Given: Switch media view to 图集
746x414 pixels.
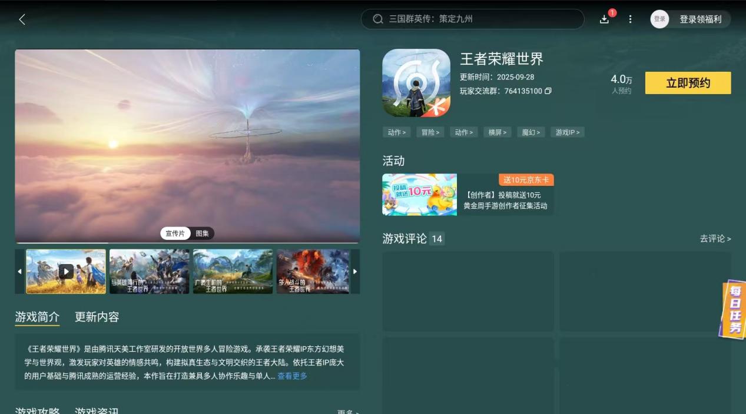Looking at the screenshot, I should pos(202,233).
